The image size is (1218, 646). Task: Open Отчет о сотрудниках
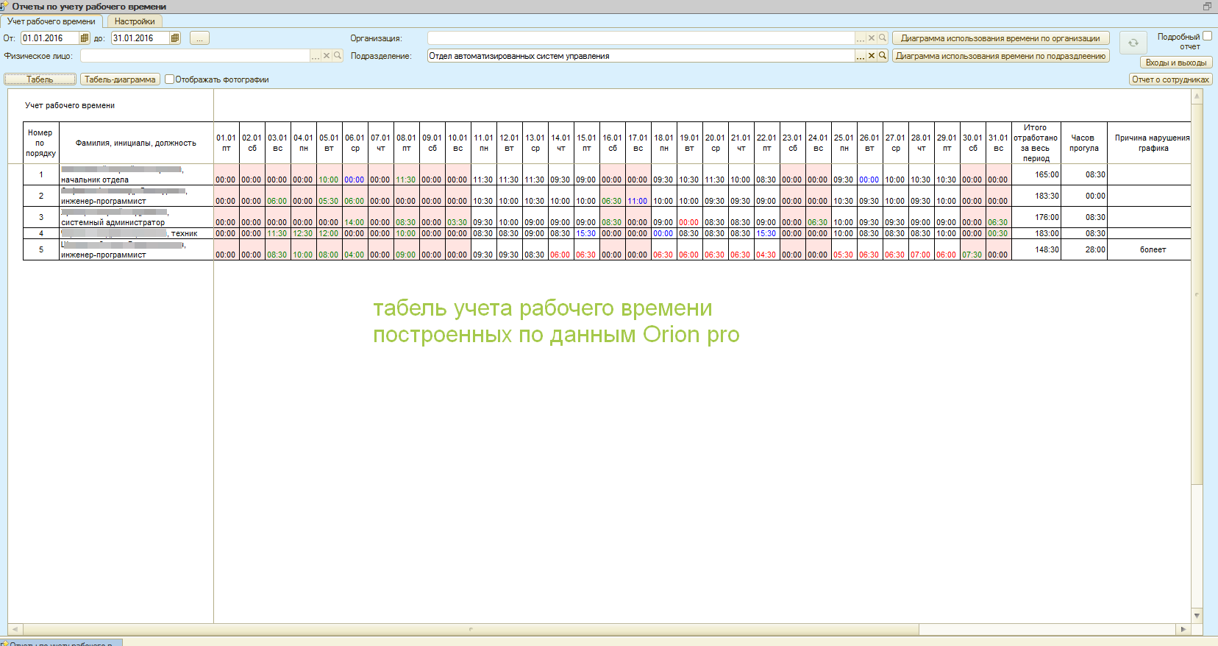[x=1171, y=79]
